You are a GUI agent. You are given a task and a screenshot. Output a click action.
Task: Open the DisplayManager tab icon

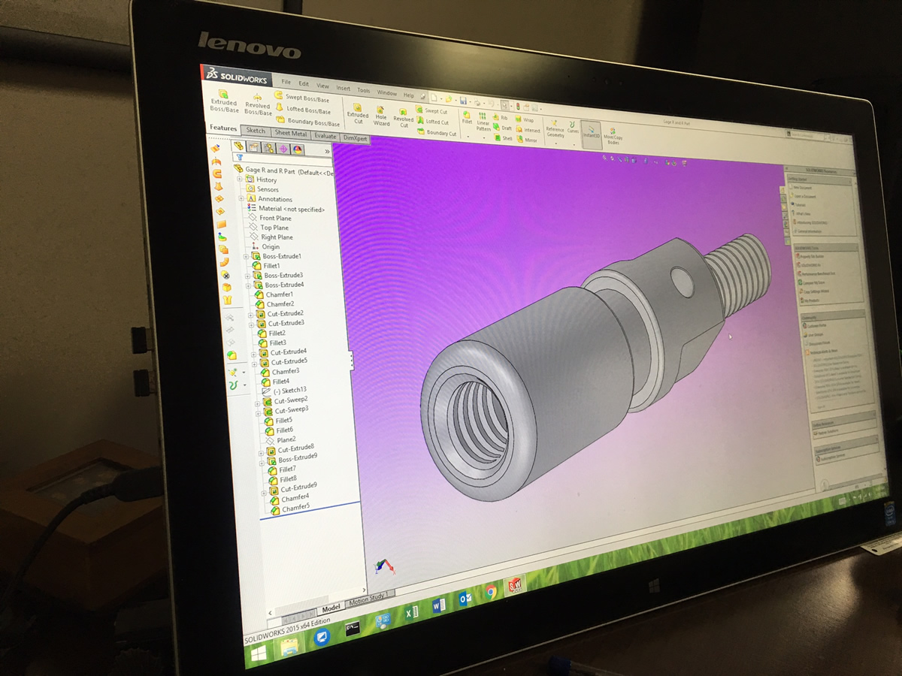pyautogui.click(x=297, y=149)
